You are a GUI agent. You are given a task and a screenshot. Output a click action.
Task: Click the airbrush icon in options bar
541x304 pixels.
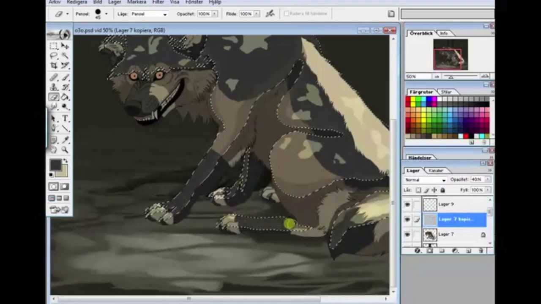coord(270,14)
